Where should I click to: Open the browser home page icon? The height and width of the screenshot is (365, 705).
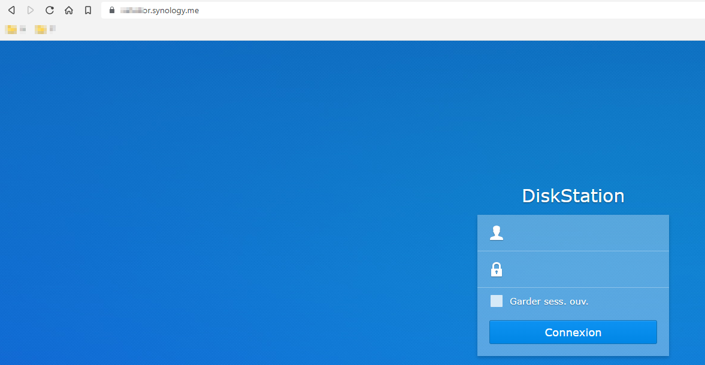[x=69, y=10]
